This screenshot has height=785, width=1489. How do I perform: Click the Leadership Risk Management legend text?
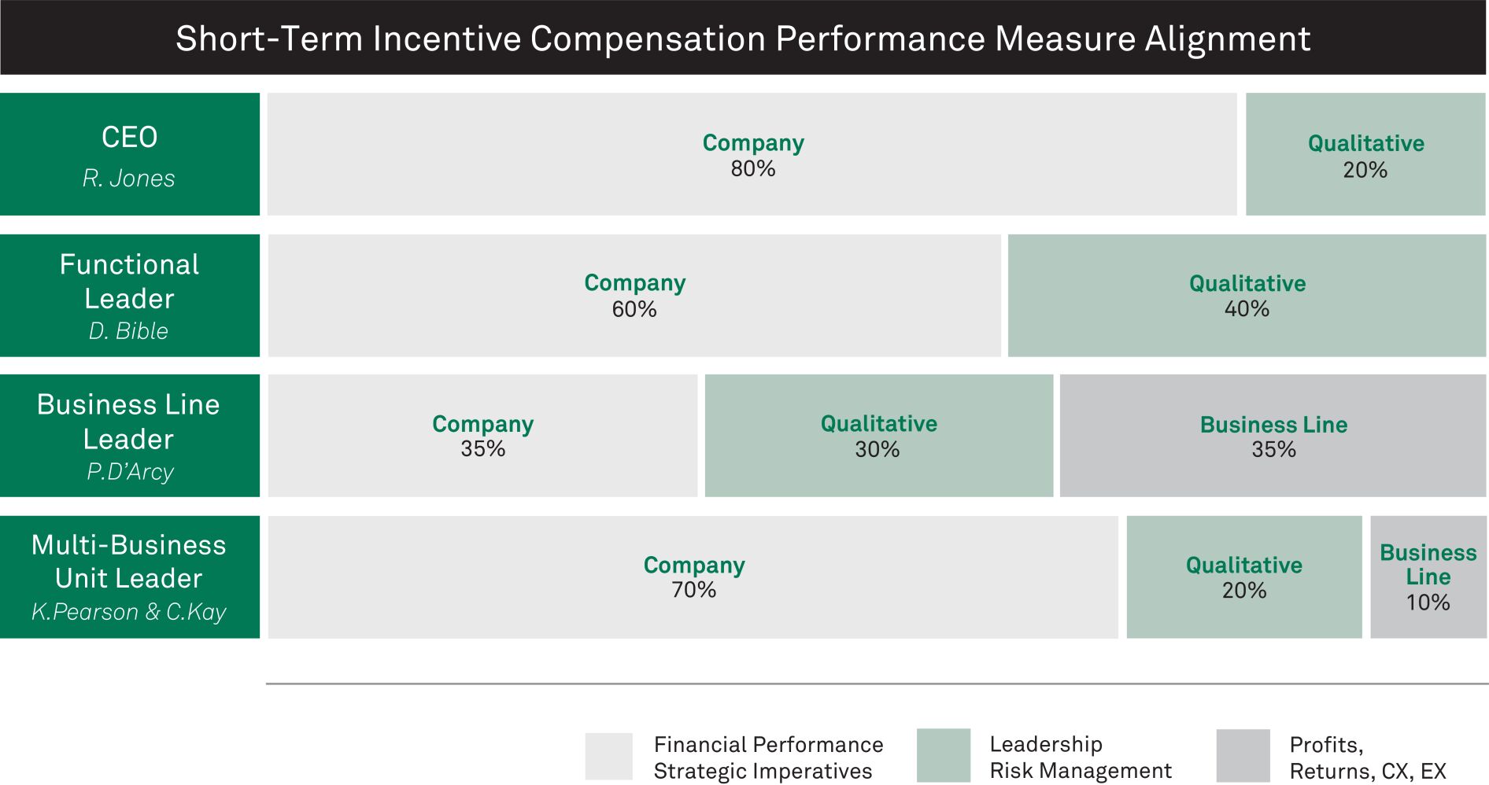tap(1080, 757)
